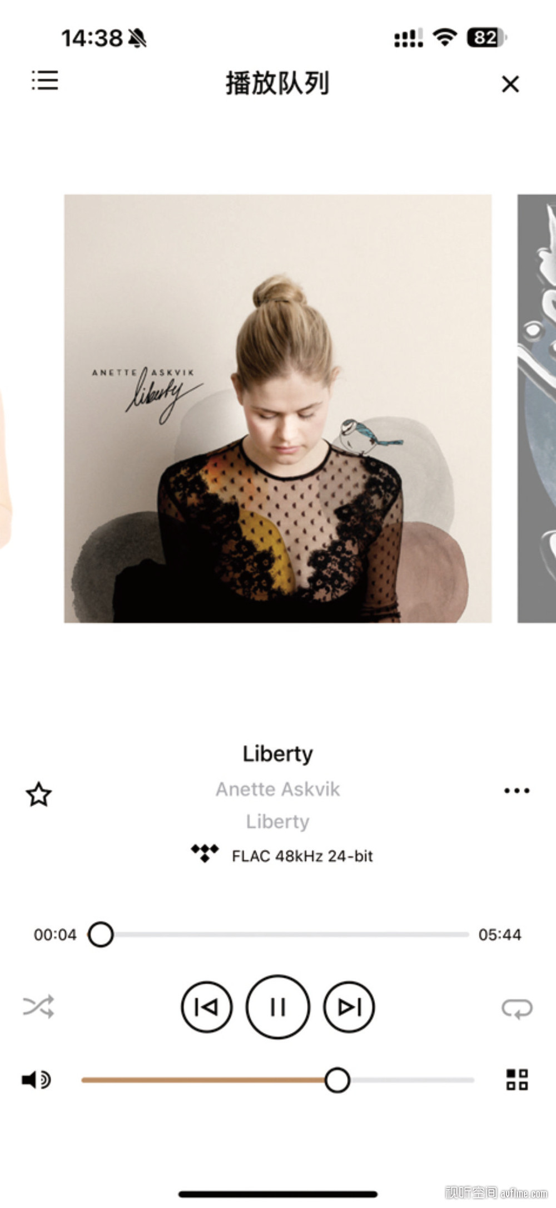Open the play queue list icon

(44, 80)
